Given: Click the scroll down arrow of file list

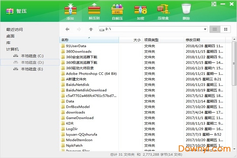Looking at the screenshot, I should coord(234,149).
